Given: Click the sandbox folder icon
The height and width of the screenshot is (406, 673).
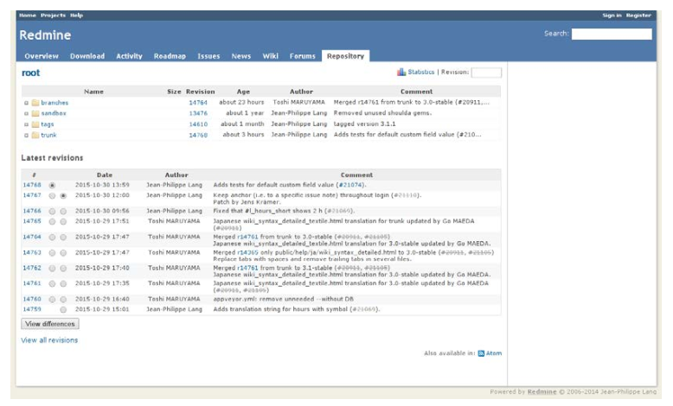Looking at the screenshot, I should click(x=35, y=113).
